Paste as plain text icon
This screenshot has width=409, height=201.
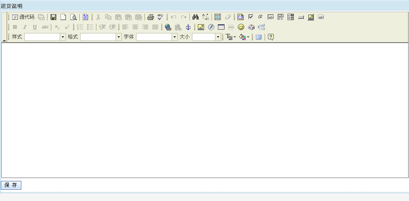tap(129, 17)
